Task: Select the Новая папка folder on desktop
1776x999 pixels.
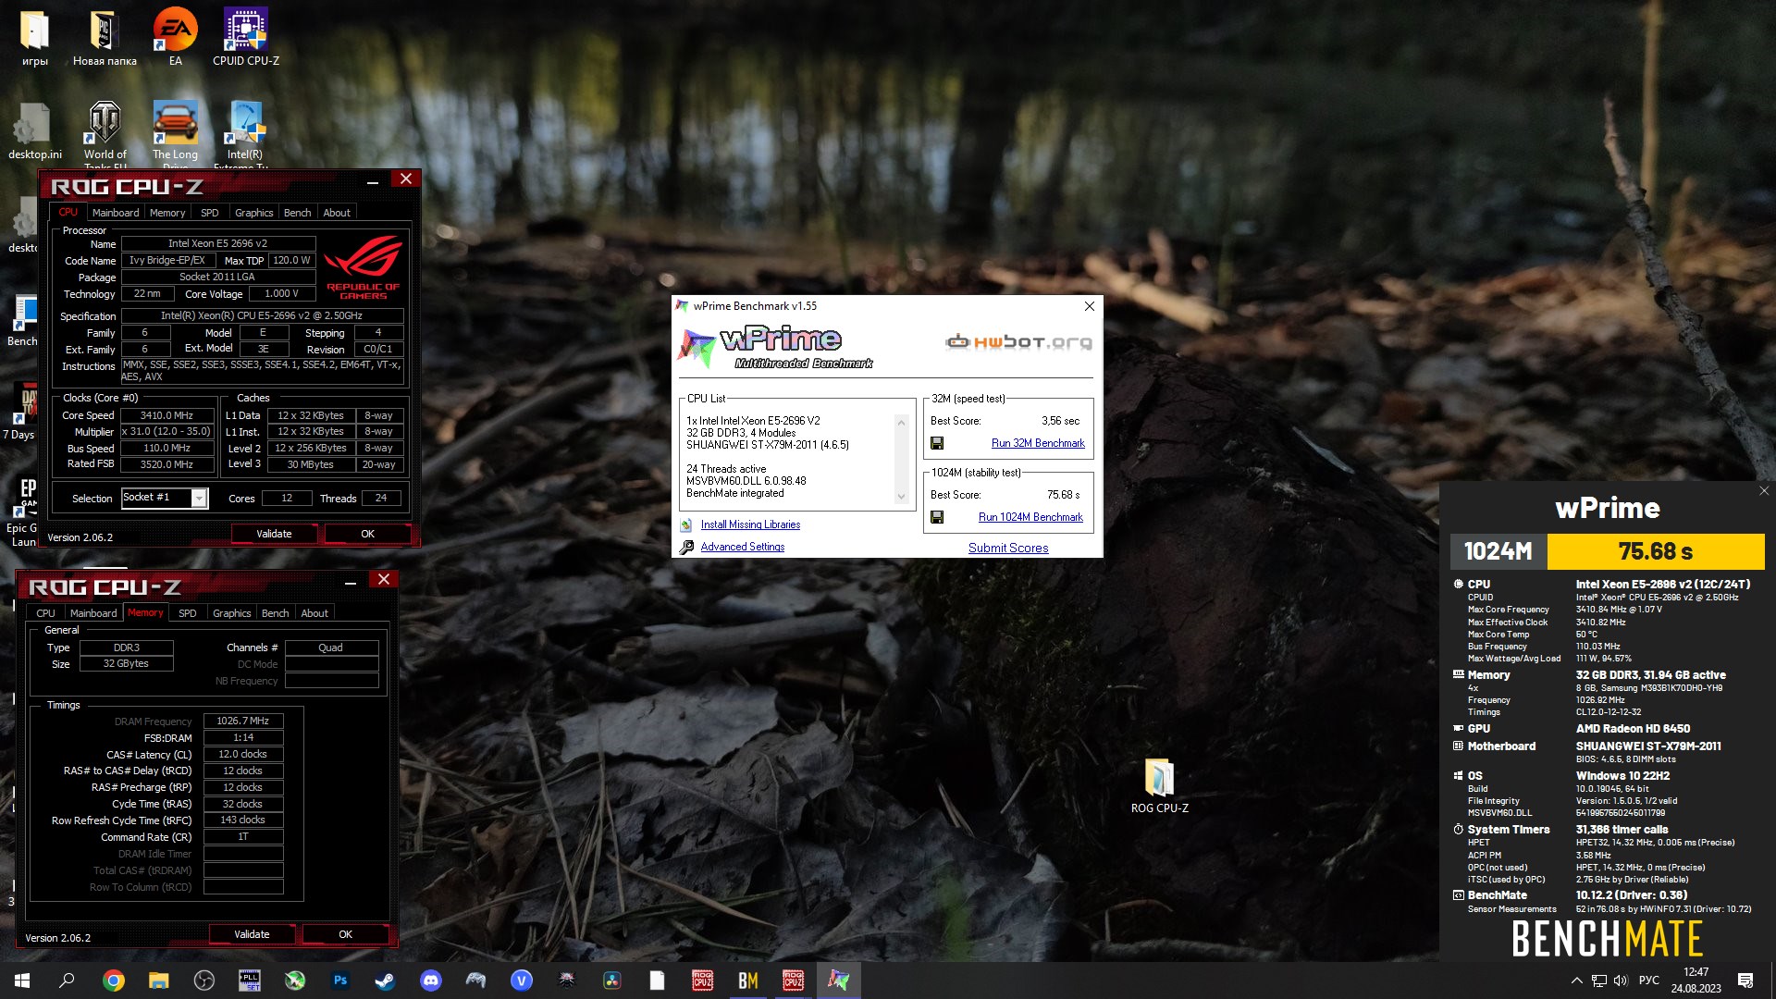Action: [105, 37]
